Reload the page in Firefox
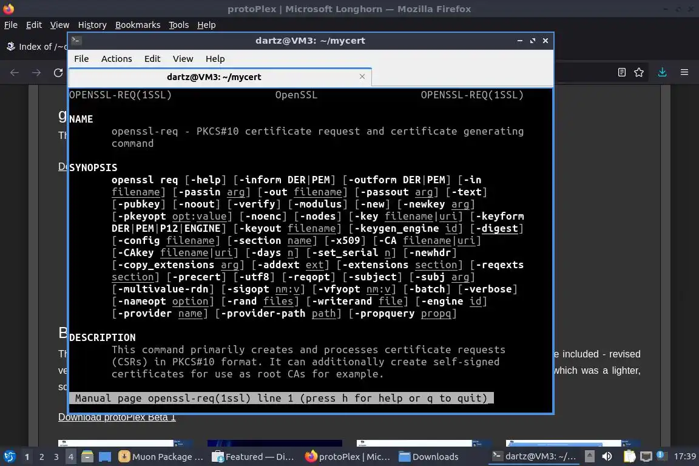This screenshot has height=466, width=699. [x=58, y=73]
